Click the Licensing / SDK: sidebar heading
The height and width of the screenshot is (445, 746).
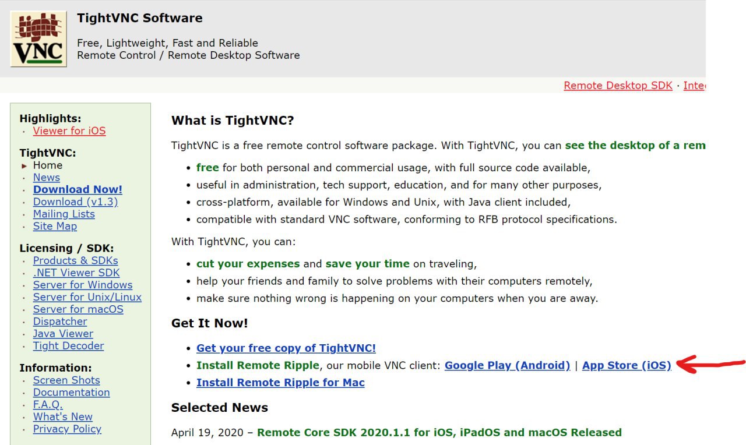tap(66, 249)
